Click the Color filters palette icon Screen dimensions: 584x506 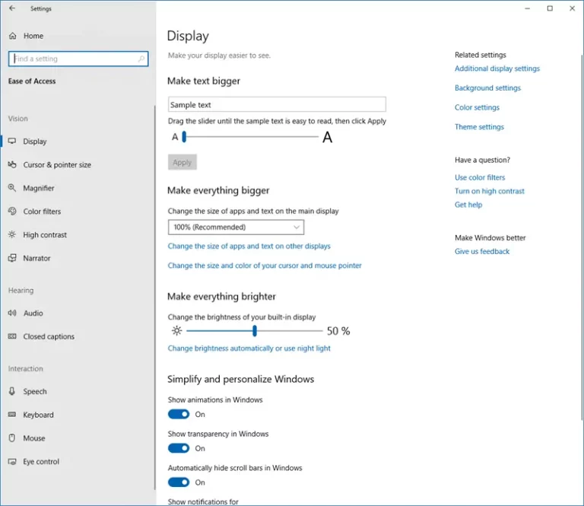tap(12, 212)
